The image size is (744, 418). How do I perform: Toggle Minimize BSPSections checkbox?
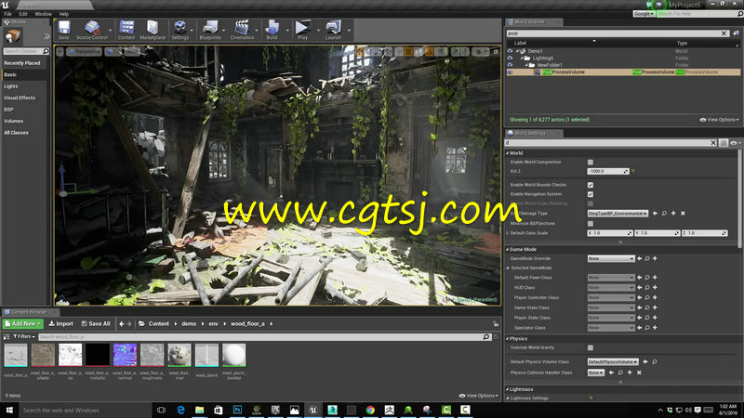click(x=591, y=223)
